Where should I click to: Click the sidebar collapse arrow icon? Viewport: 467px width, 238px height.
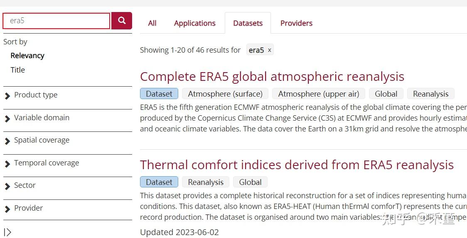tap(7, 232)
